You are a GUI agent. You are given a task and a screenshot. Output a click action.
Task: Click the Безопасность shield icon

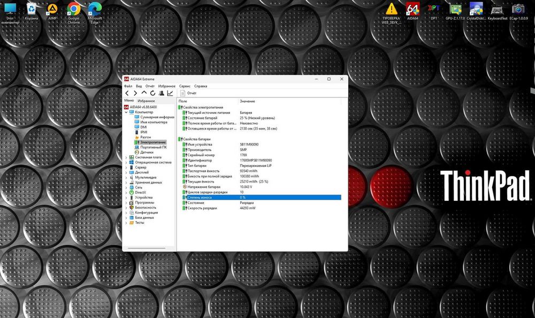(132, 207)
